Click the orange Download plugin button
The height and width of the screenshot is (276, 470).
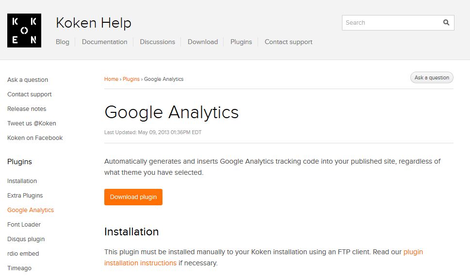click(x=133, y=197)
